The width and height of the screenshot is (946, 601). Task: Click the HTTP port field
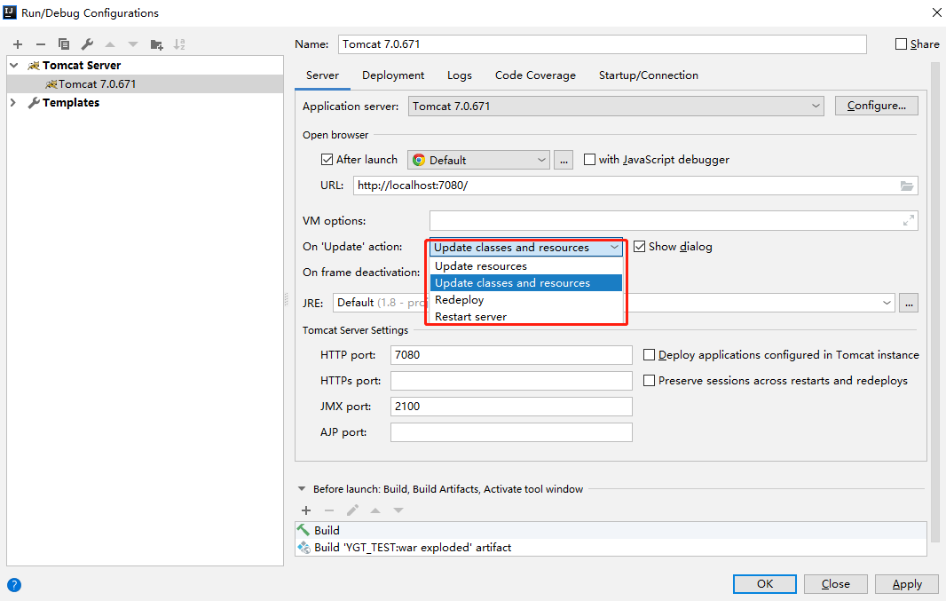point(511,355)
